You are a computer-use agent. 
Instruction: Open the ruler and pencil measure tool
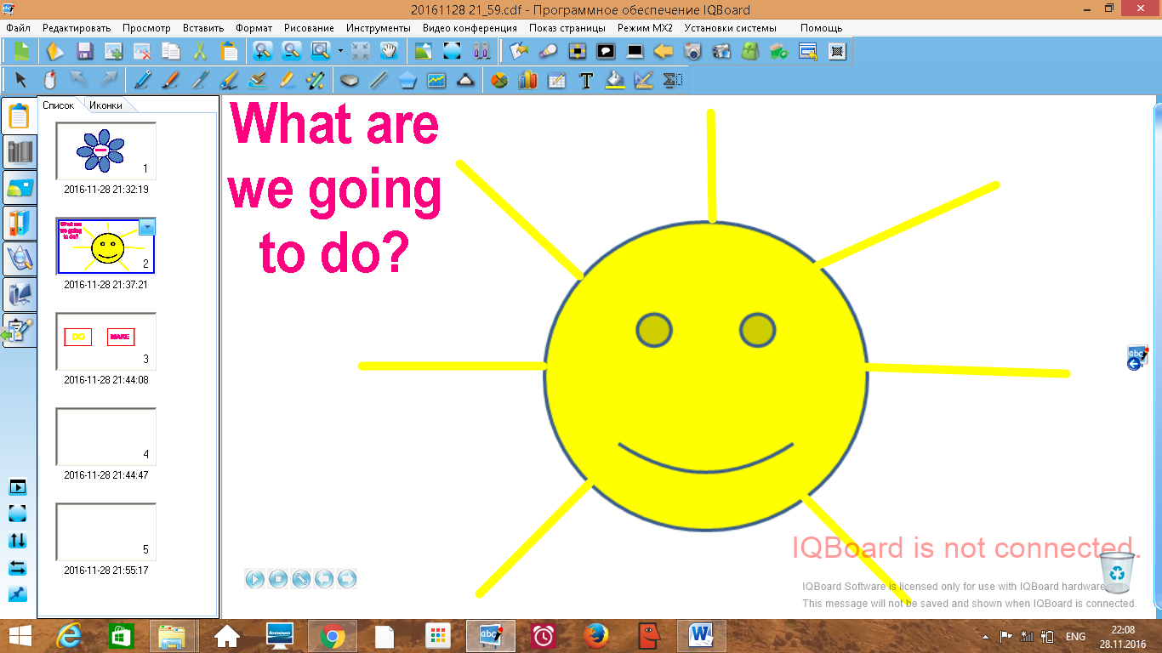click(x=644, y=81)
